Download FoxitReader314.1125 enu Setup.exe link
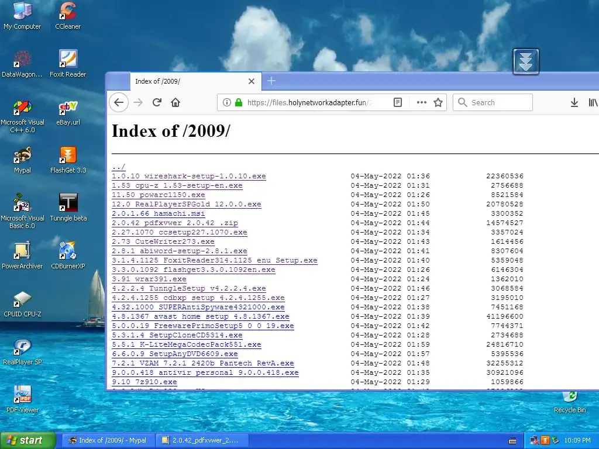The image size is (599, 449). coord(214,260)
